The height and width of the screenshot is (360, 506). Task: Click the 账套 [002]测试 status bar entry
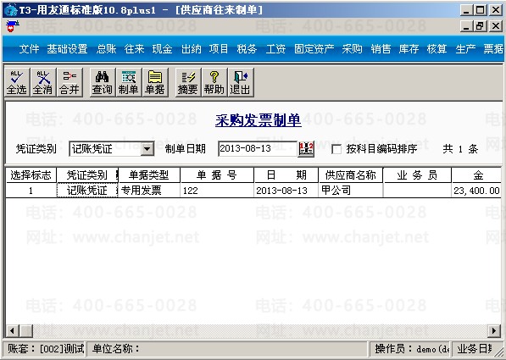point(45,349)
